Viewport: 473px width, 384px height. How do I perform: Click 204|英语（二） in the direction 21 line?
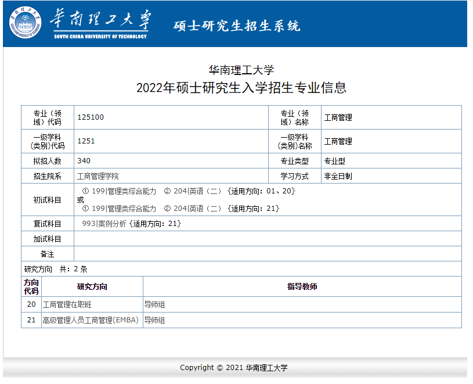point(197,209)
